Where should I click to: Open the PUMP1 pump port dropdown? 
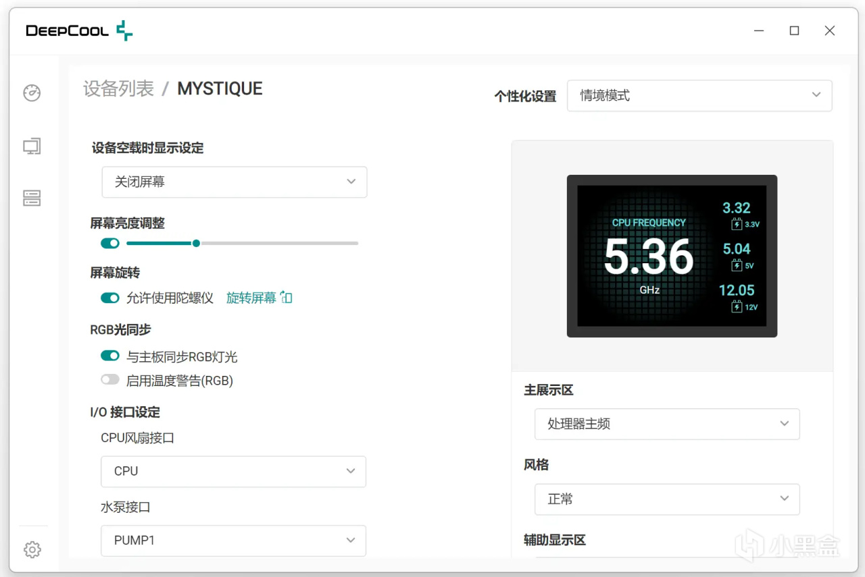pos(233,541)
